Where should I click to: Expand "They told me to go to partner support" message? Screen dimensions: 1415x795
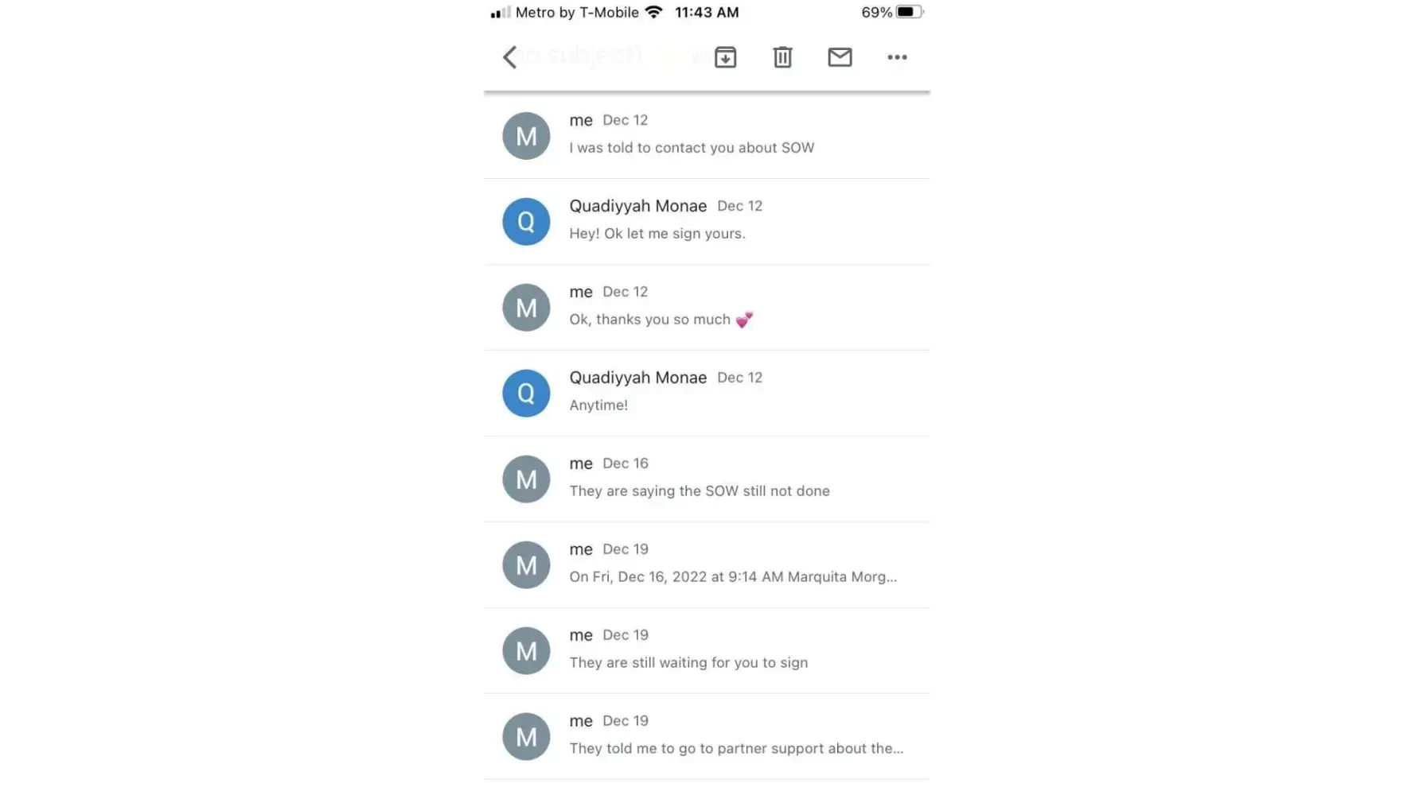click(x=707, y=737)
